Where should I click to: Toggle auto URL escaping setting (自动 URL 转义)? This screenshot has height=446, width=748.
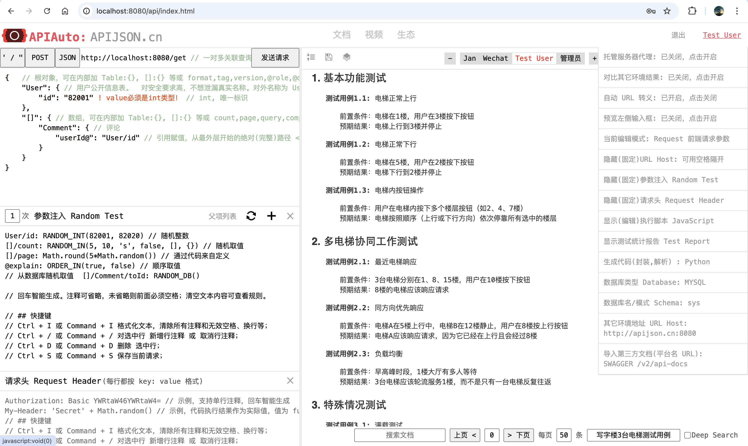pos(660,98)
